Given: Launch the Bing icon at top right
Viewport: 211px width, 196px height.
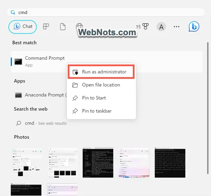Looking at the screenshot, I should coord(194,27).
